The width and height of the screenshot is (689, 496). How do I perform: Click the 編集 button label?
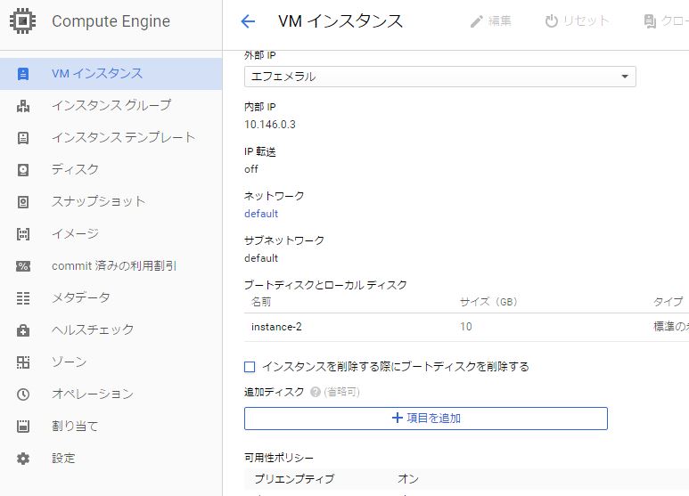(x=500, y=21)
